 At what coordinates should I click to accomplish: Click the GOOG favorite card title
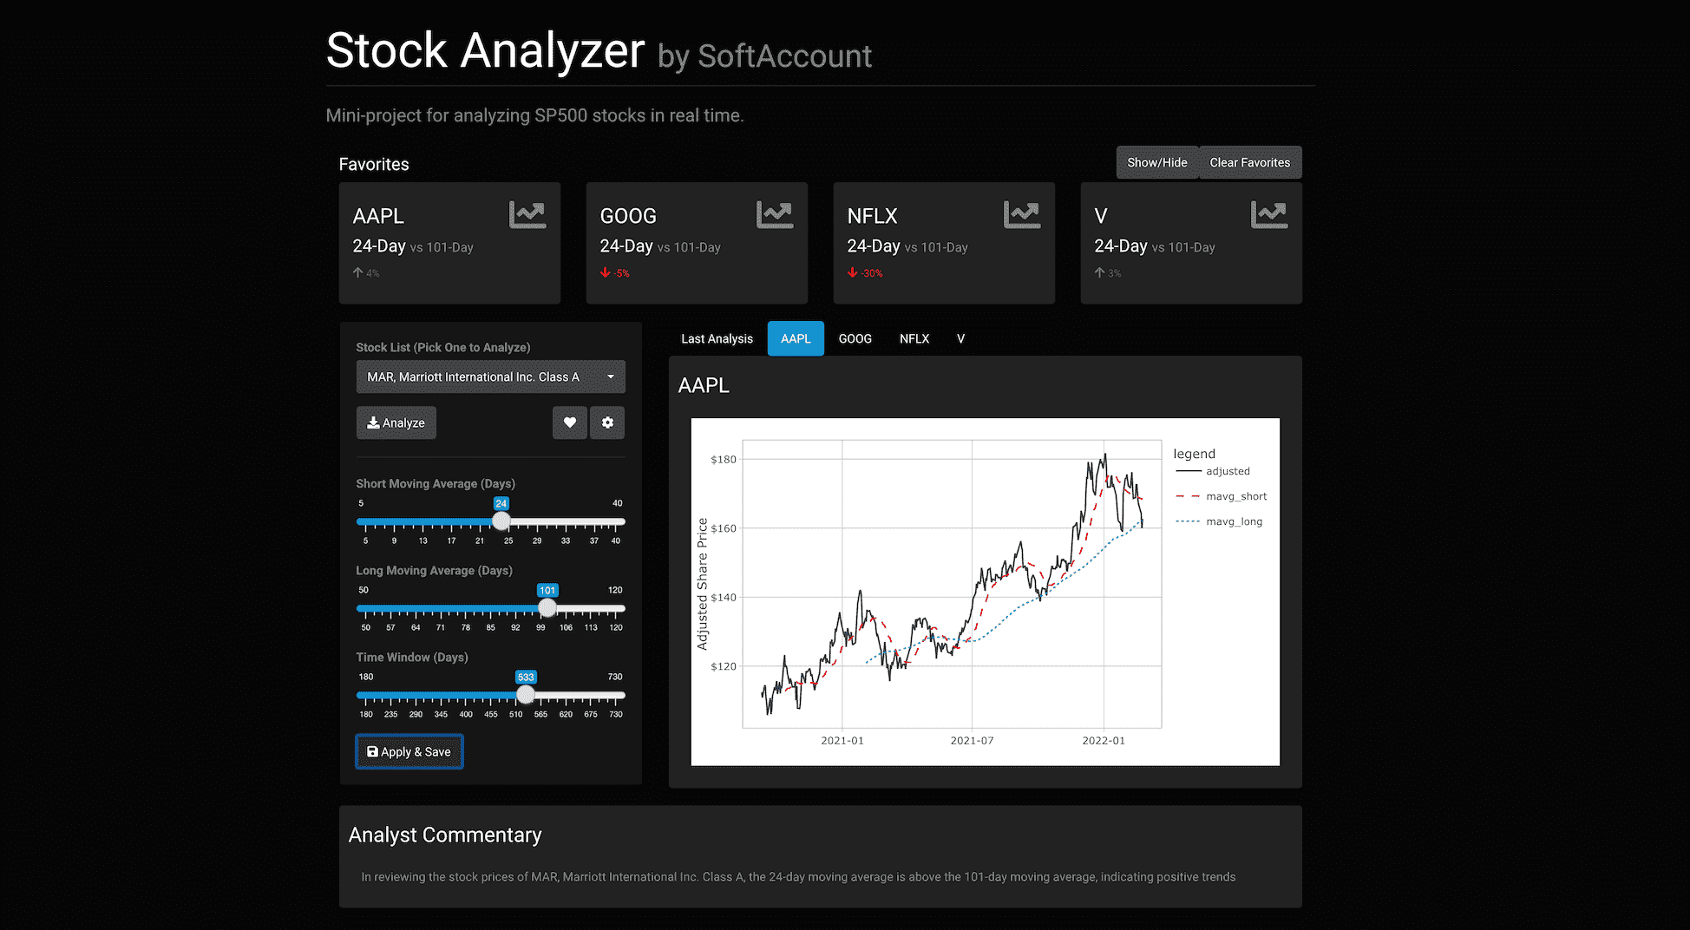(x=628, y=216)
